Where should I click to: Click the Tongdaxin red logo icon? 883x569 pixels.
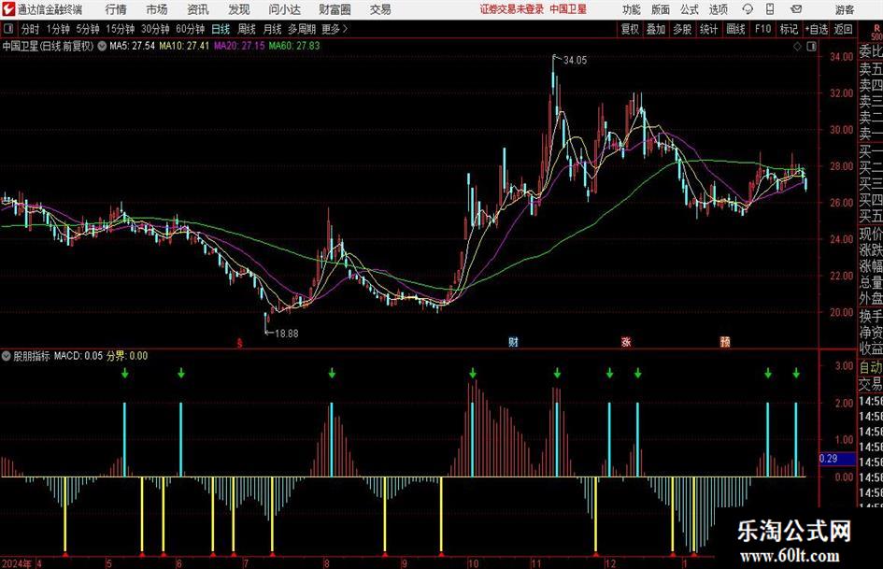click(8, 9)
